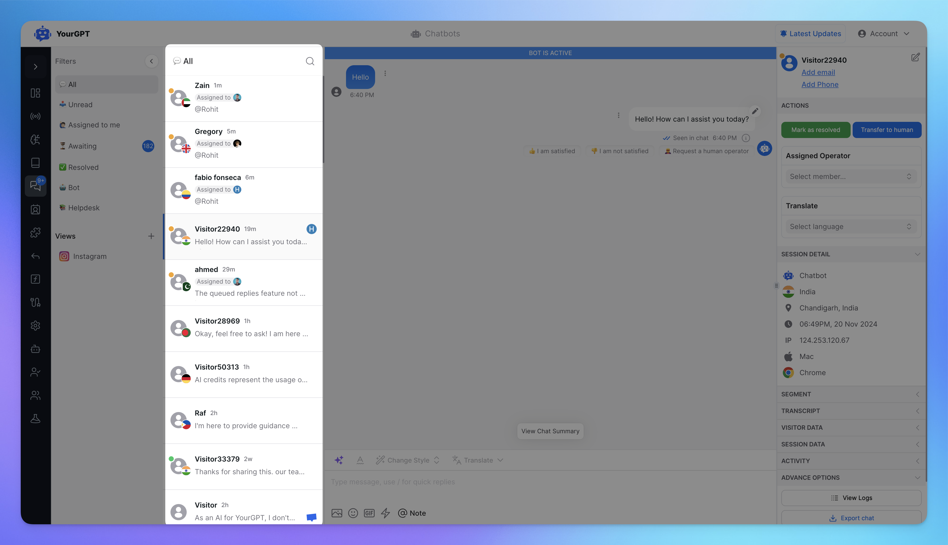Open ahmed conversation
This screenshot has height=545, width=948.
[244, 283]
